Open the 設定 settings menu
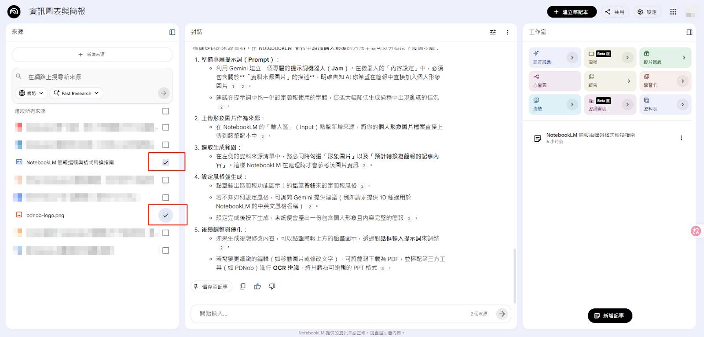Screen dimensions: 704x337 (x=647, y=12)
